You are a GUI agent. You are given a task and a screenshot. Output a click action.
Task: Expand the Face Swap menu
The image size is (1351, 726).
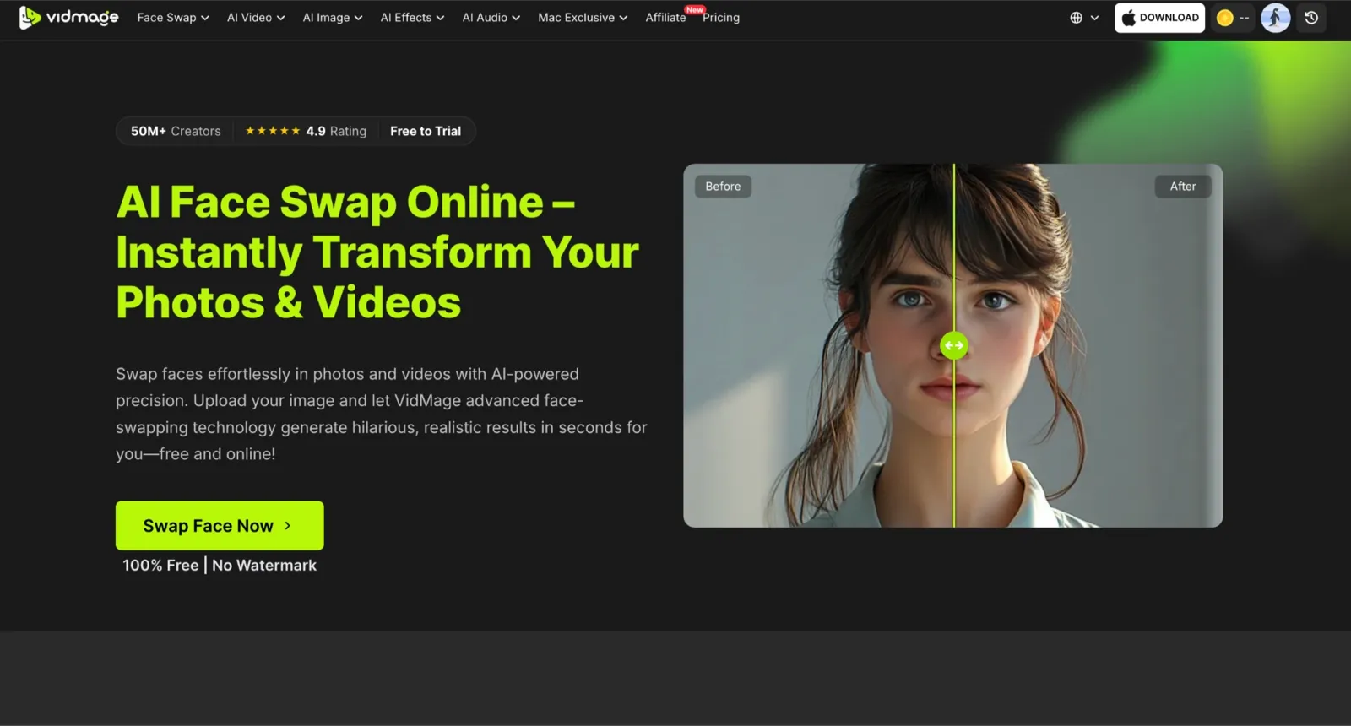point(173,18)
